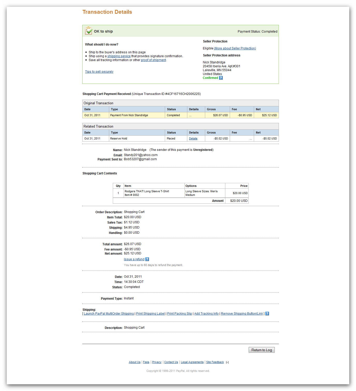Click the Return to Log button
This screenshot has width=356, height=391.
[262, 350]
